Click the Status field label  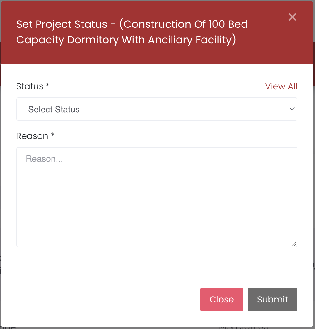click(x=30, y=86)
